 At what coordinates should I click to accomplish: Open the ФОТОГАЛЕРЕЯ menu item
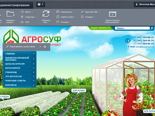pyautogui.click(x=20, y=68)
